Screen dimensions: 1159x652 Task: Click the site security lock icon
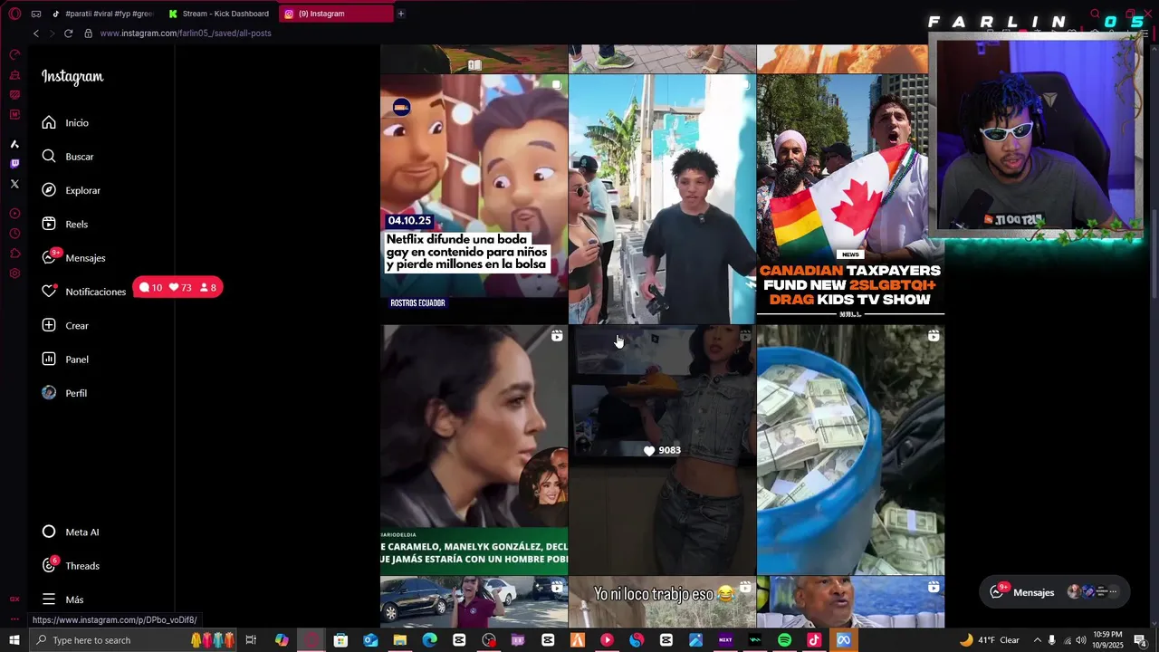88,34
